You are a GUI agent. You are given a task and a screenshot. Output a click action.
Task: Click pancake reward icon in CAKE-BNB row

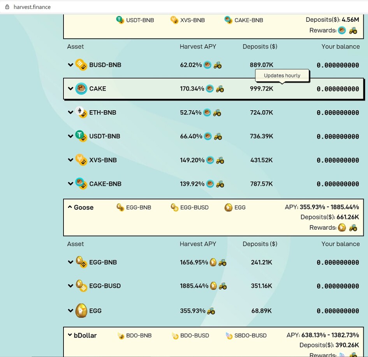210,184
